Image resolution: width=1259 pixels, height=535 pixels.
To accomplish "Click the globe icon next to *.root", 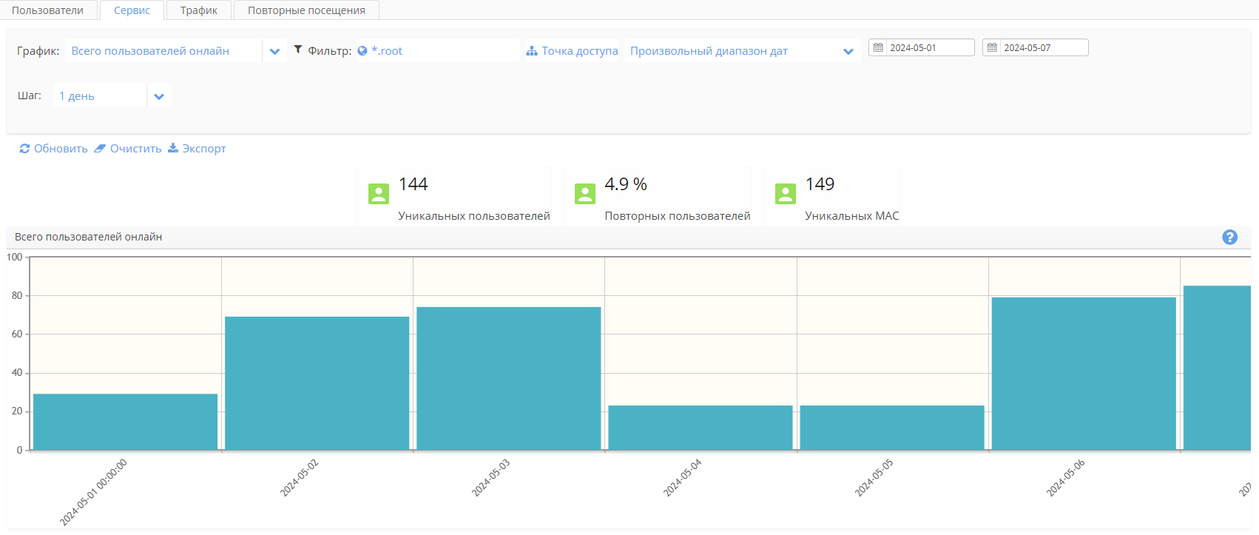I will pyautogui.click(x=362, y=51).
